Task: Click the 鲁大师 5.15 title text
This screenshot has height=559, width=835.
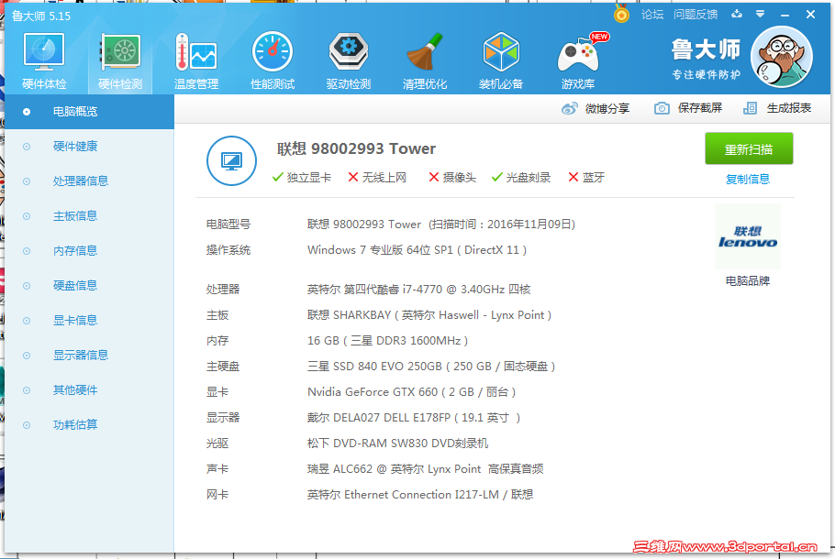Action: point(41,16)
